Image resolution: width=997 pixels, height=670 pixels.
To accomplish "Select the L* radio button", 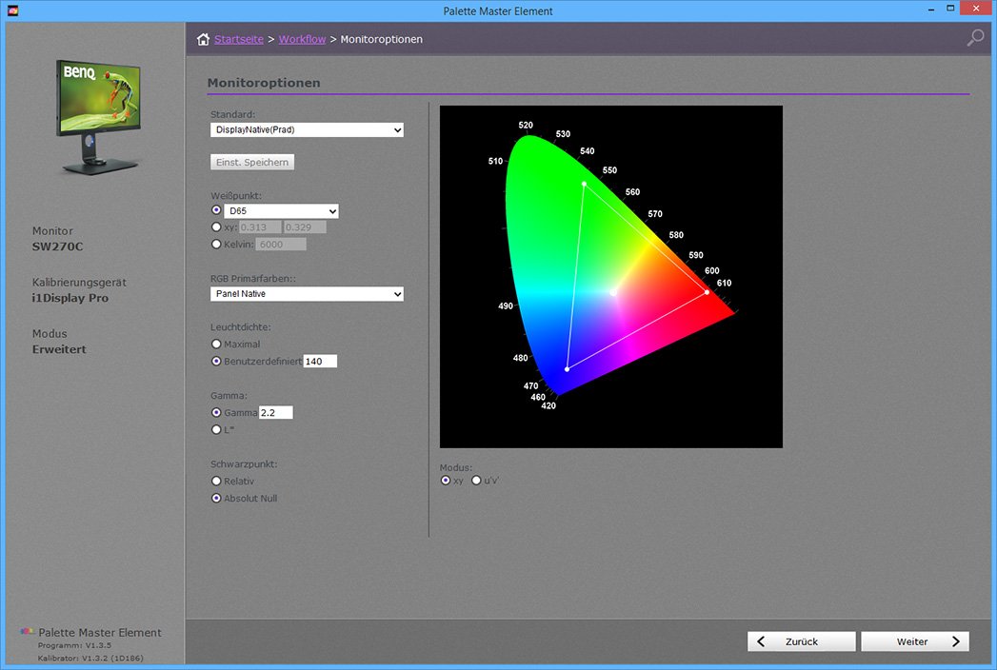I will [216, 430].
